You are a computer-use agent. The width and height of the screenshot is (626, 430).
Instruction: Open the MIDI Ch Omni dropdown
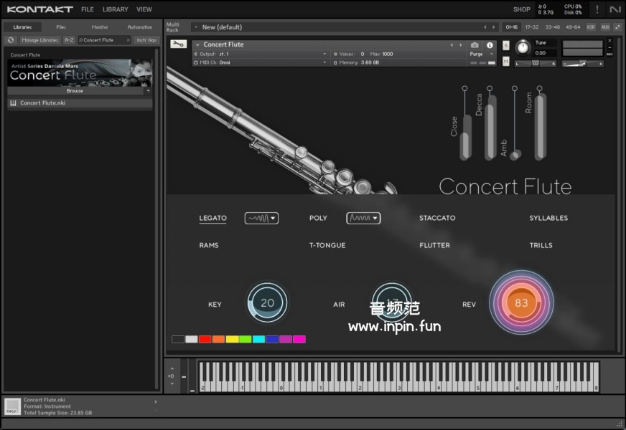click(x=324, y=62)
